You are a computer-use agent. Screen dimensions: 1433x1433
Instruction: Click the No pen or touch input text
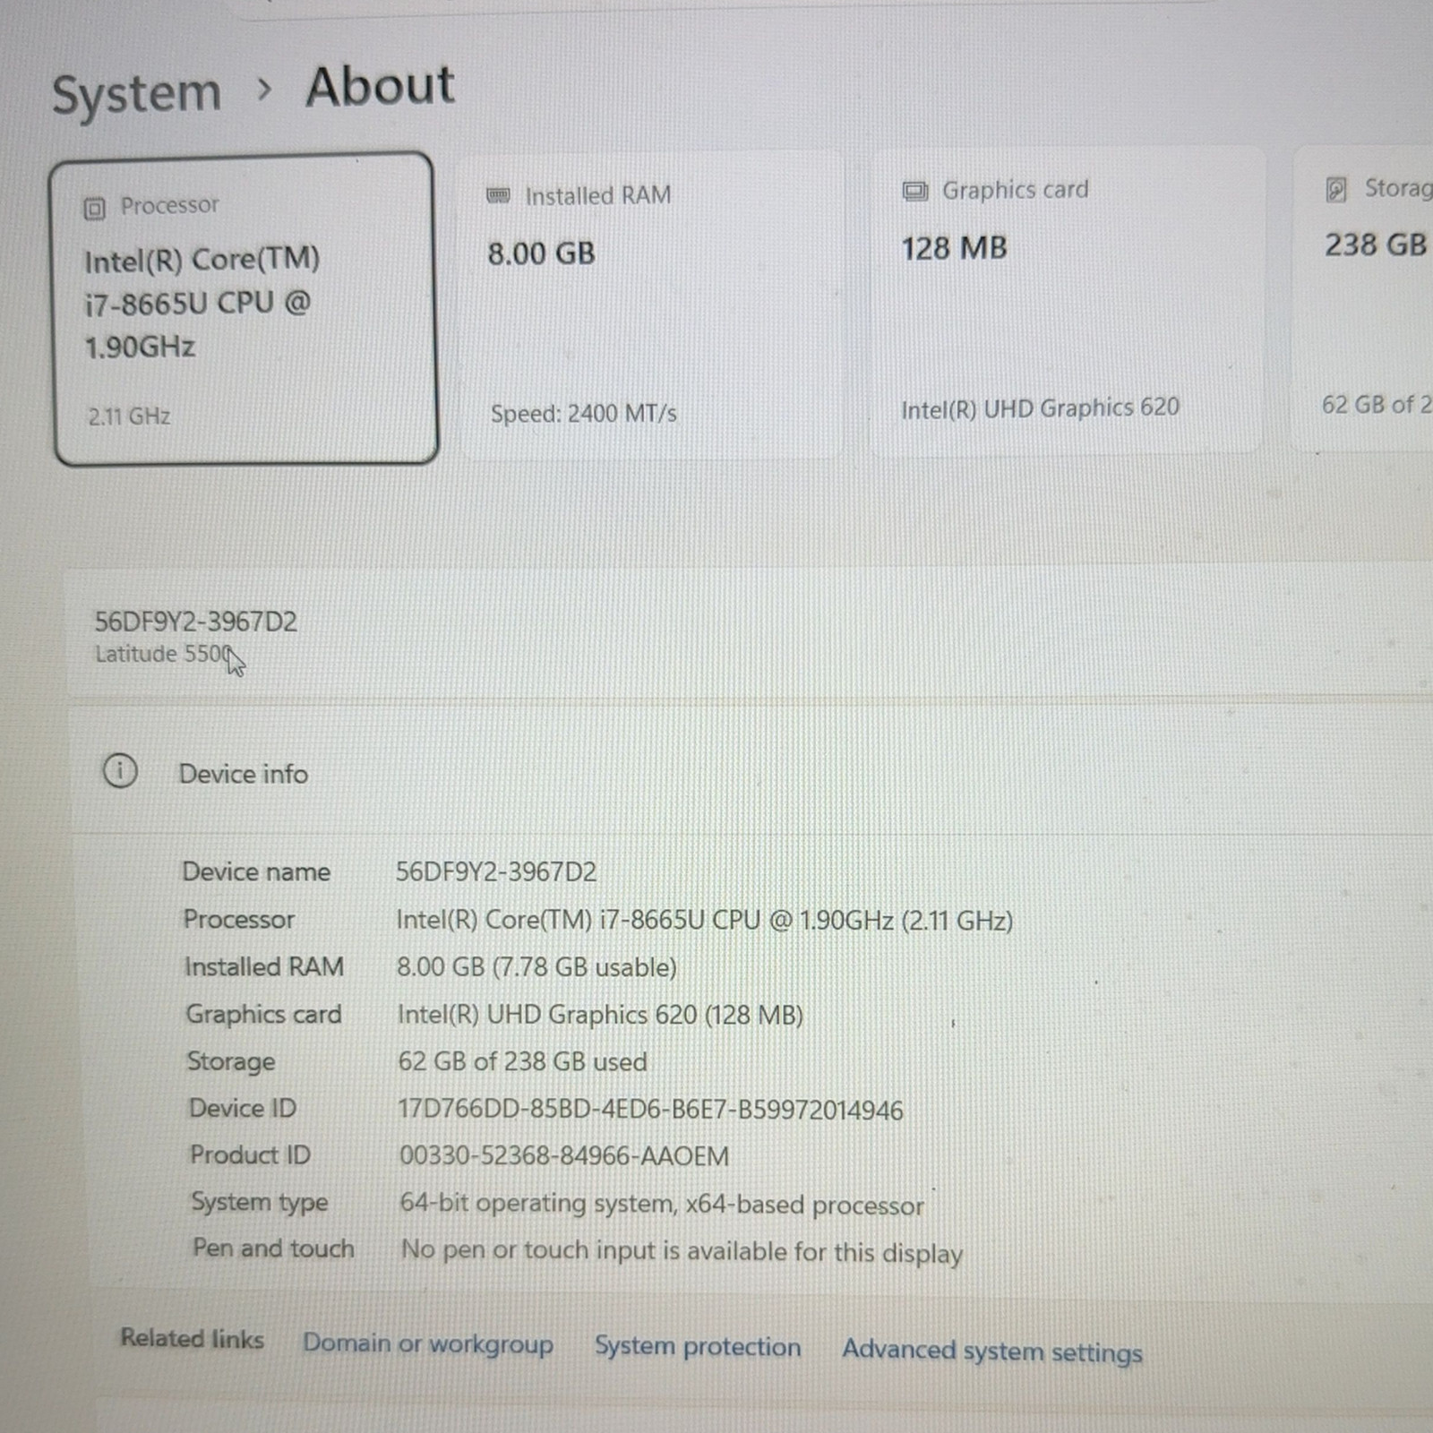682,1251
